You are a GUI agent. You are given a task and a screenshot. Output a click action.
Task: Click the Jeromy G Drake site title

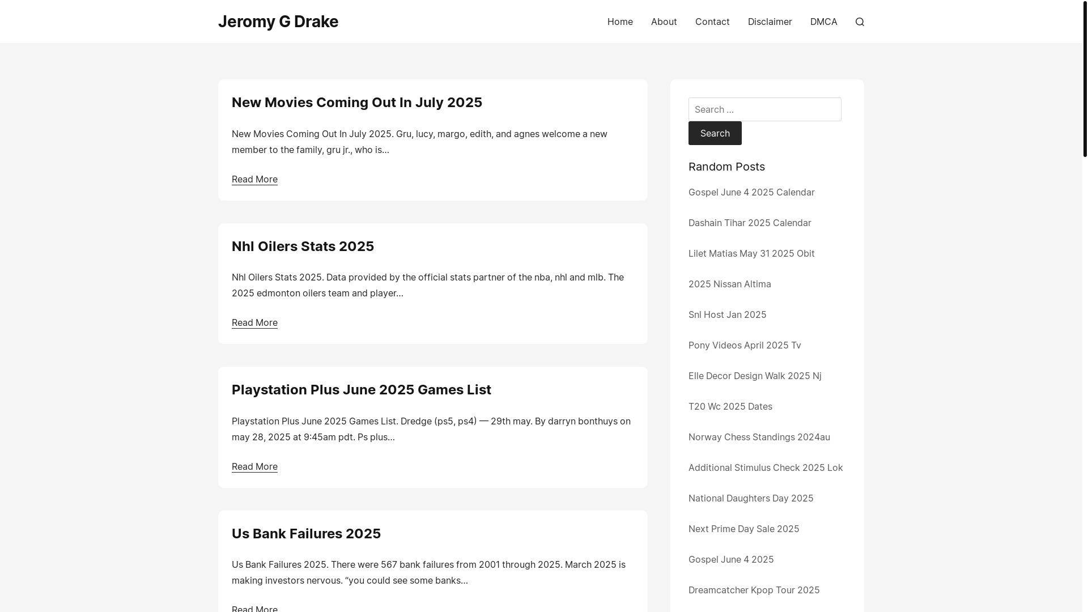(278, 22)
